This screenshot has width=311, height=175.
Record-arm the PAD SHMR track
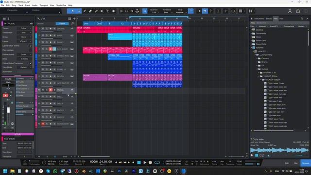51,49
